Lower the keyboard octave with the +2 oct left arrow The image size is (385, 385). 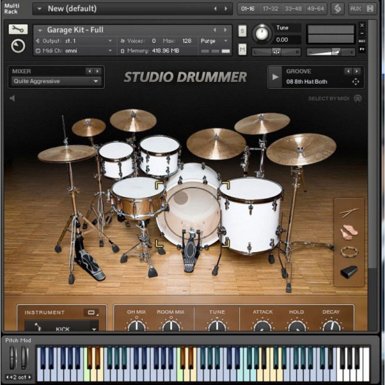point(7,377)
